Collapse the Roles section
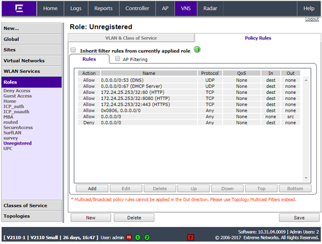Image resolution: width=322 pixels, height=244 pixels. [32, 82]
